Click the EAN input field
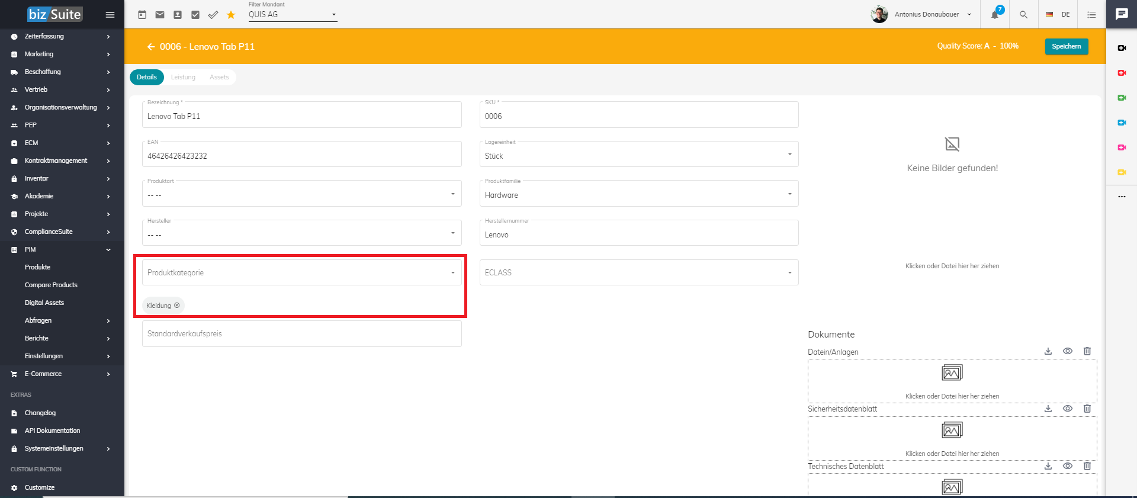 [x=302, y=154]
